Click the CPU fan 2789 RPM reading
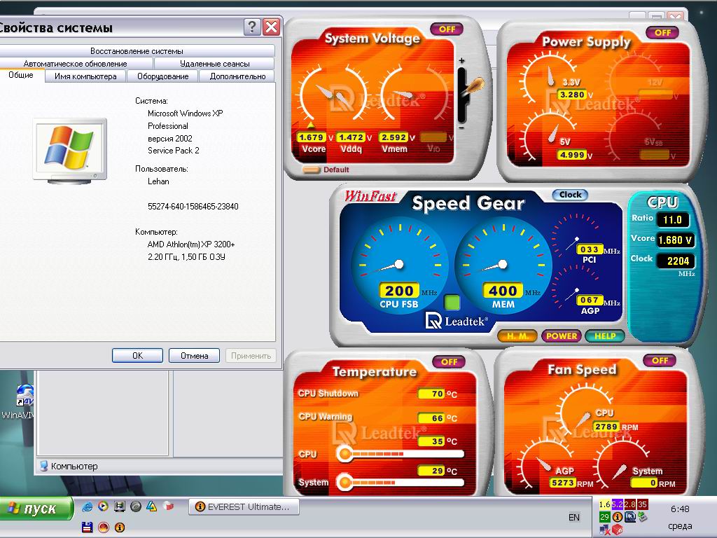The image size is (717, 538). [x=606, y=427]
